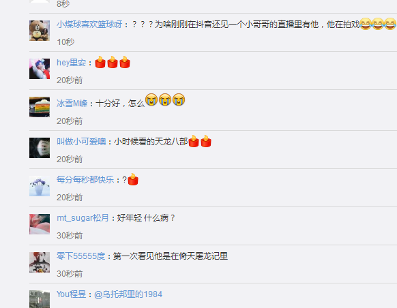
Task: Click hey里安's avatar picture
Action: click(x=40, y=69)
